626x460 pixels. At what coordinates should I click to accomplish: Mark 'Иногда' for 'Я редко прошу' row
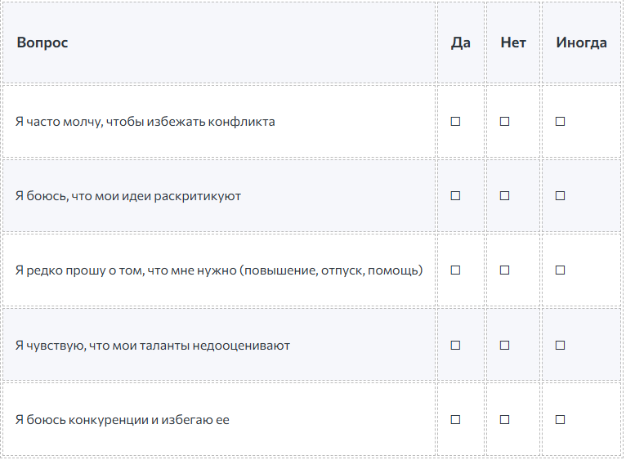tap(561, 270)
